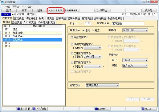Open the 口座別管理 開始月 dropdown showing 22年 4月
159x112 pixels.
click(x=92, y=57)
